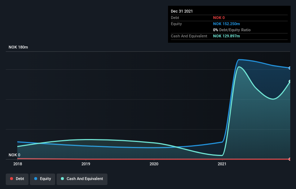This screenshot has width=296, height=189.
Task: Click the teal Cash And Equivalent legend dot
Action: point(62,179)
